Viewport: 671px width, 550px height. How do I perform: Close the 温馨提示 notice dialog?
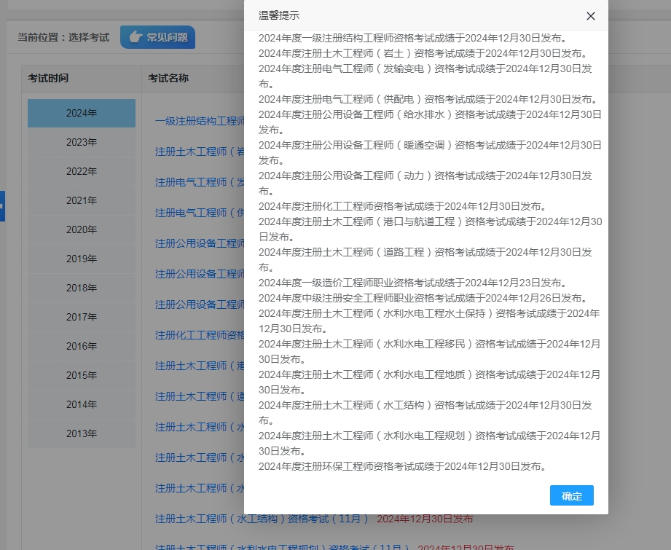[590, 15]
